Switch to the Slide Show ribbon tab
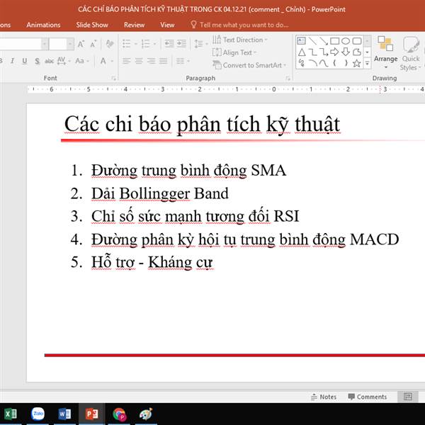425x425 pixels. pyautogui.click(x=92, y=25)
